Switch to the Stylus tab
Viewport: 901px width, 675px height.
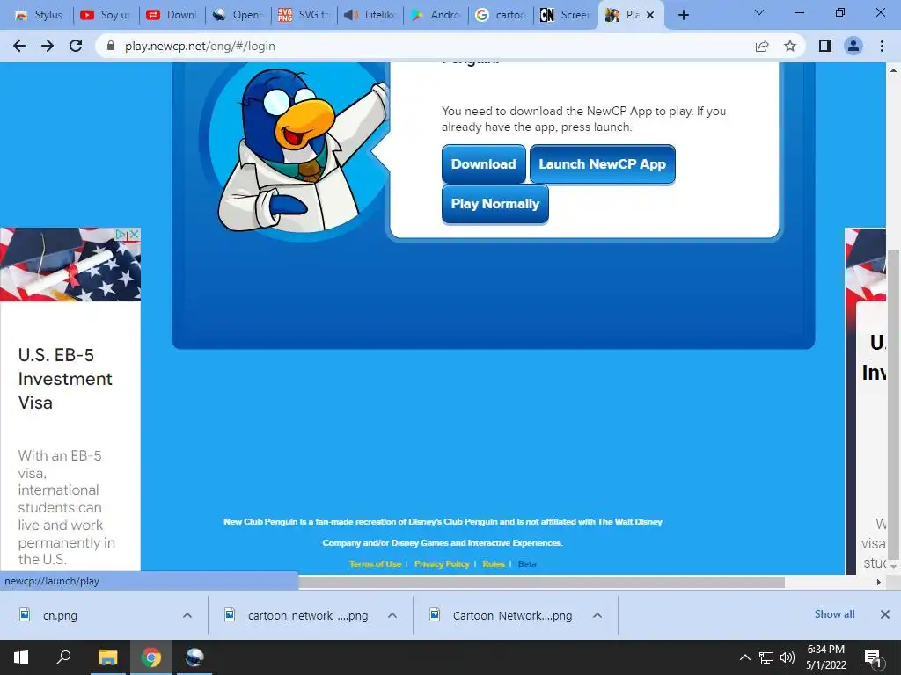point(39,15)
